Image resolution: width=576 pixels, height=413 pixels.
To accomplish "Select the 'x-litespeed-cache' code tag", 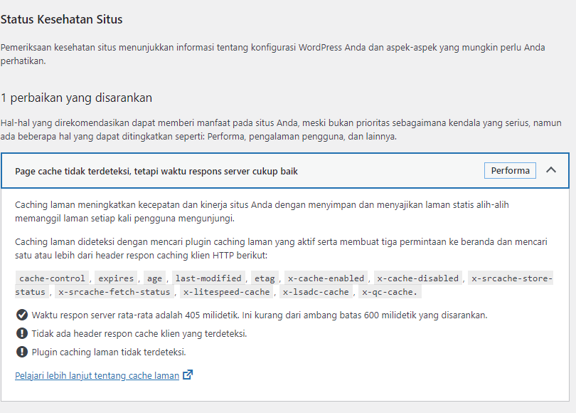I will point(226,292).
